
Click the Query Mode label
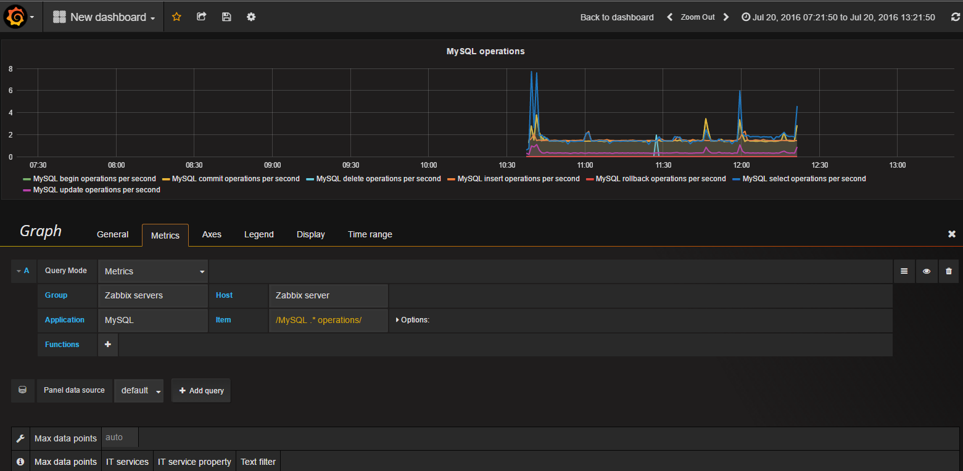coord(66,271)
